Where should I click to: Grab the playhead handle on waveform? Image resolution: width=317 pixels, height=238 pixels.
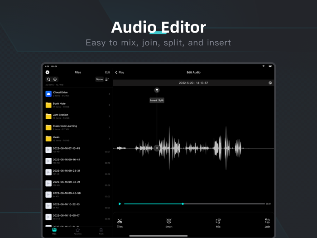pyautogui.click(x=157, y=148)
